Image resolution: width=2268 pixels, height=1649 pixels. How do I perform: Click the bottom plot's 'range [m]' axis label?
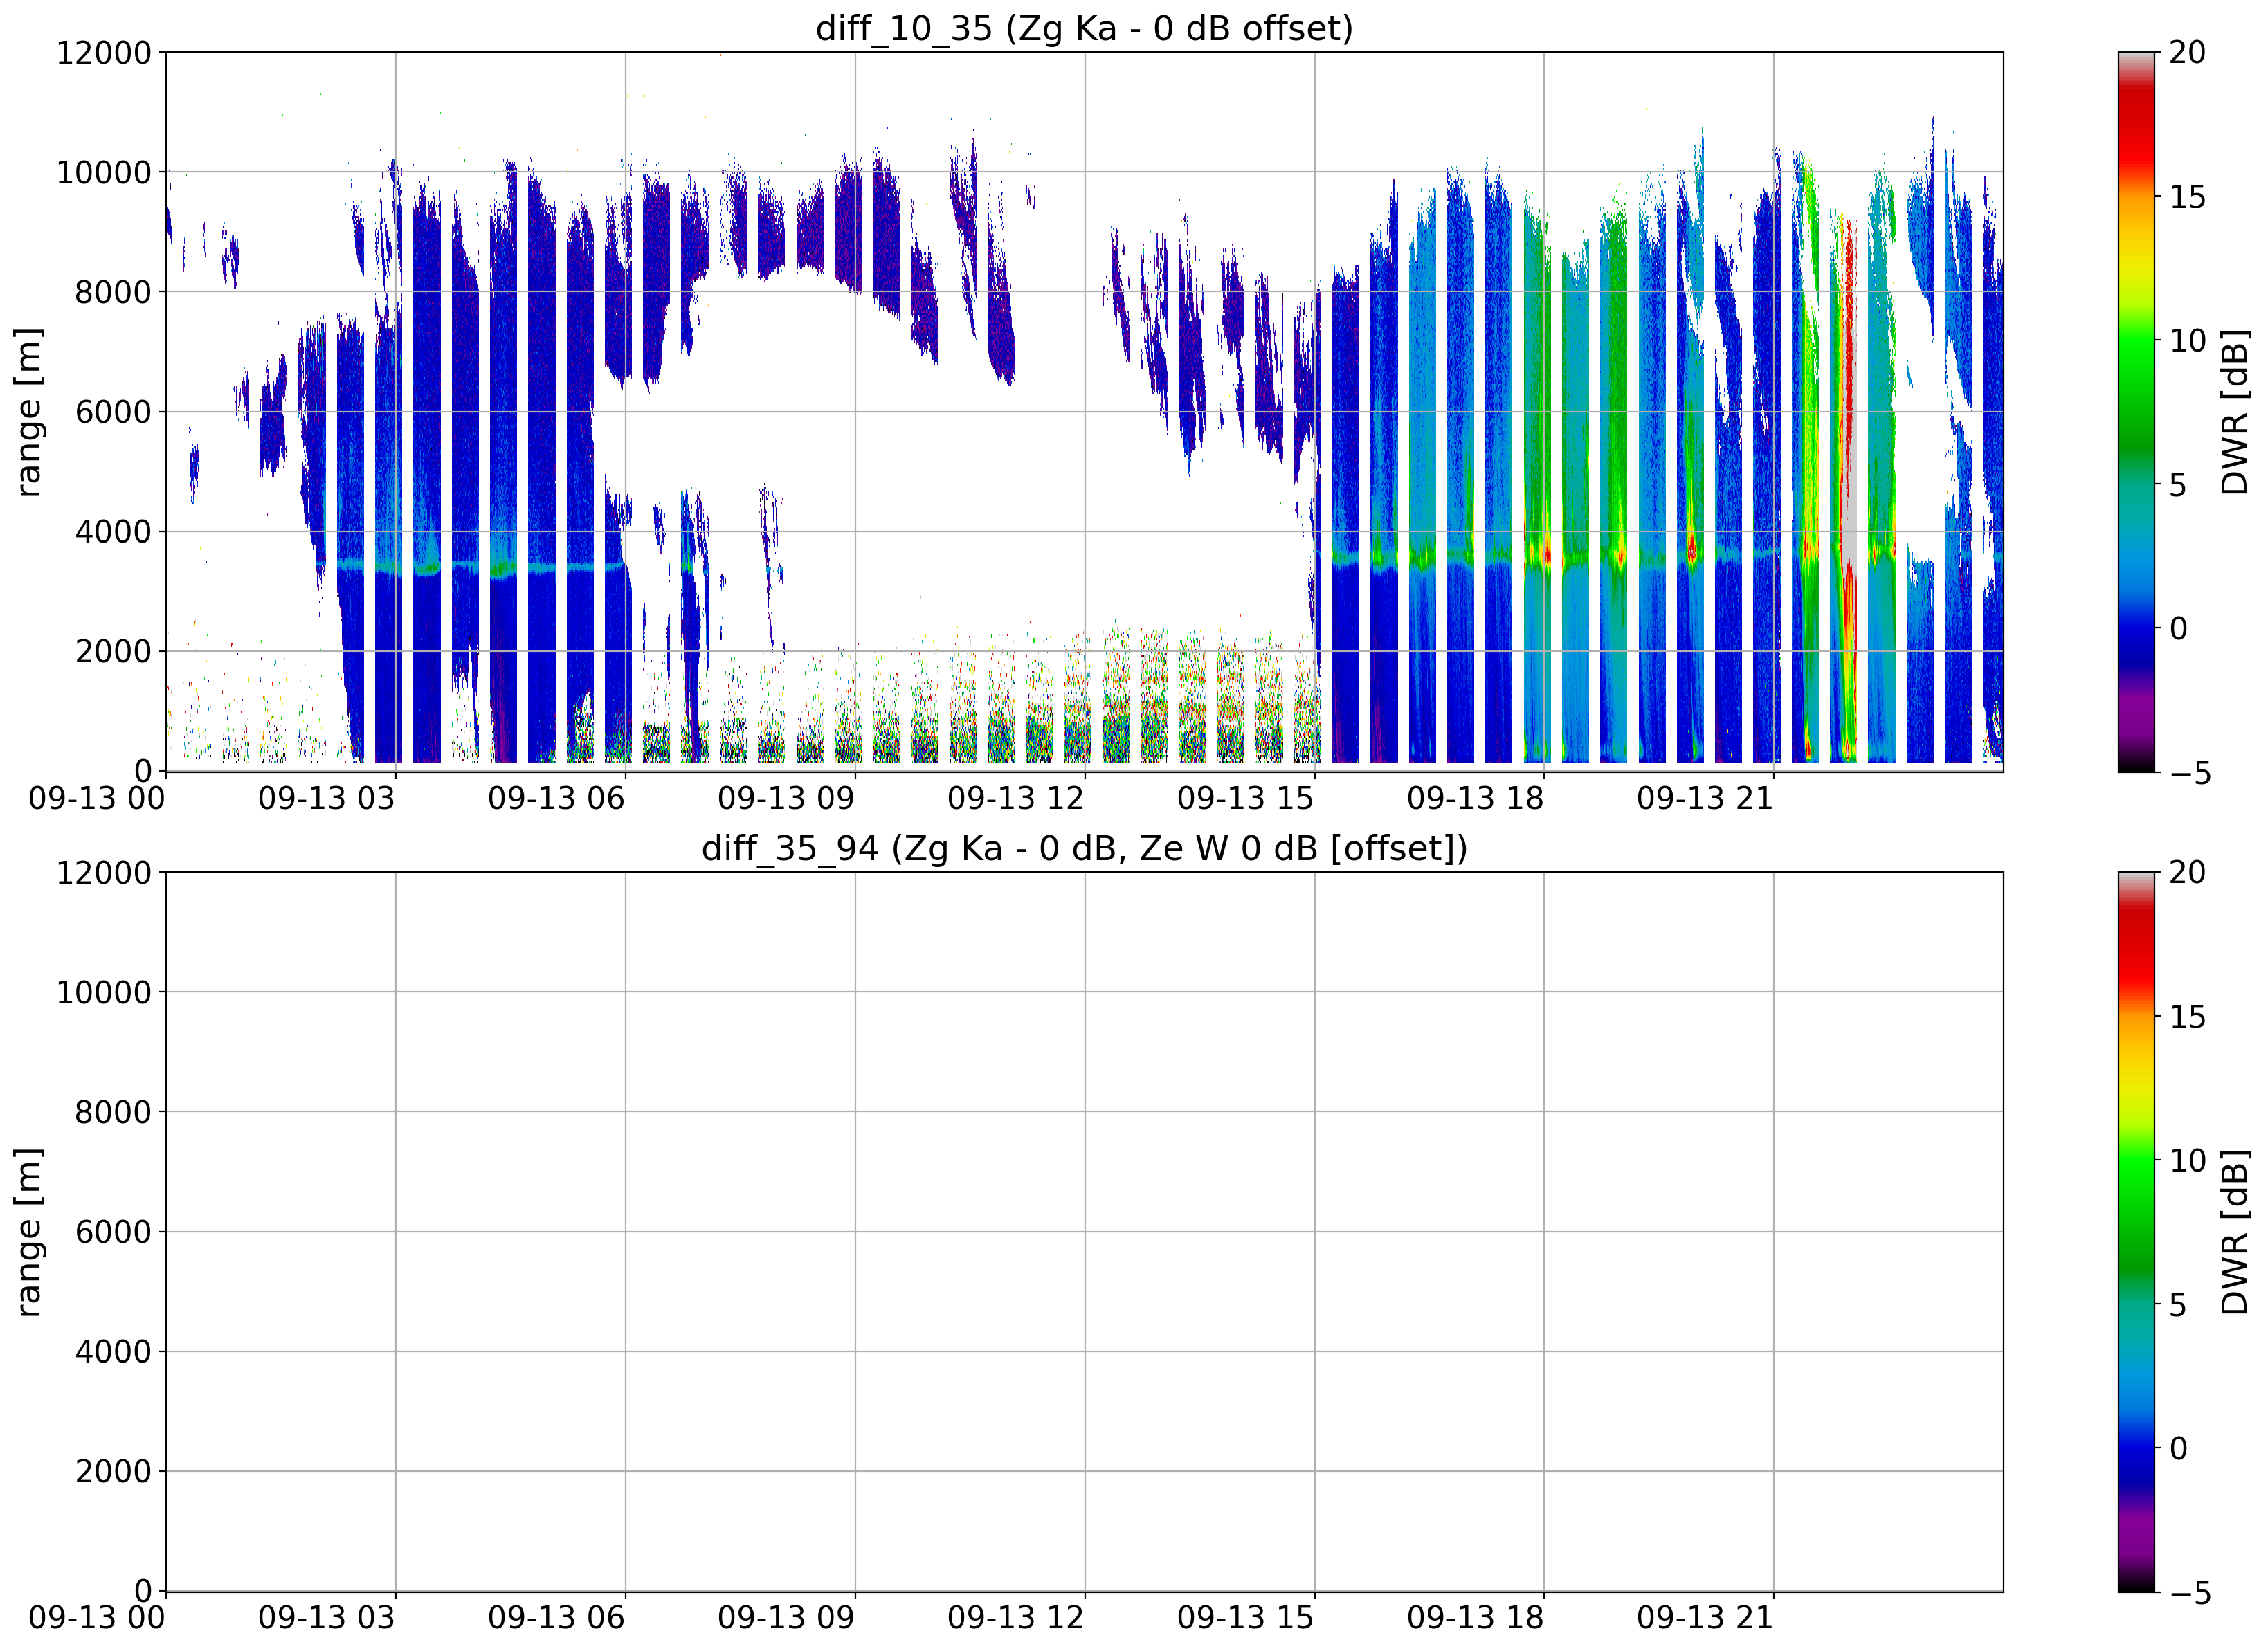pyautogui.click(x=29, y=1232)
